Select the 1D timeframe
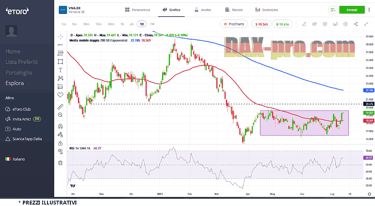375x206 pixels. pos(142,24)
